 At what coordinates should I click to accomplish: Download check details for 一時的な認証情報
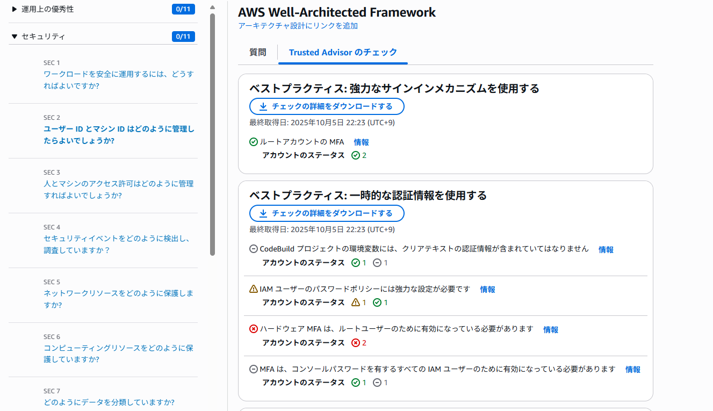327,213
